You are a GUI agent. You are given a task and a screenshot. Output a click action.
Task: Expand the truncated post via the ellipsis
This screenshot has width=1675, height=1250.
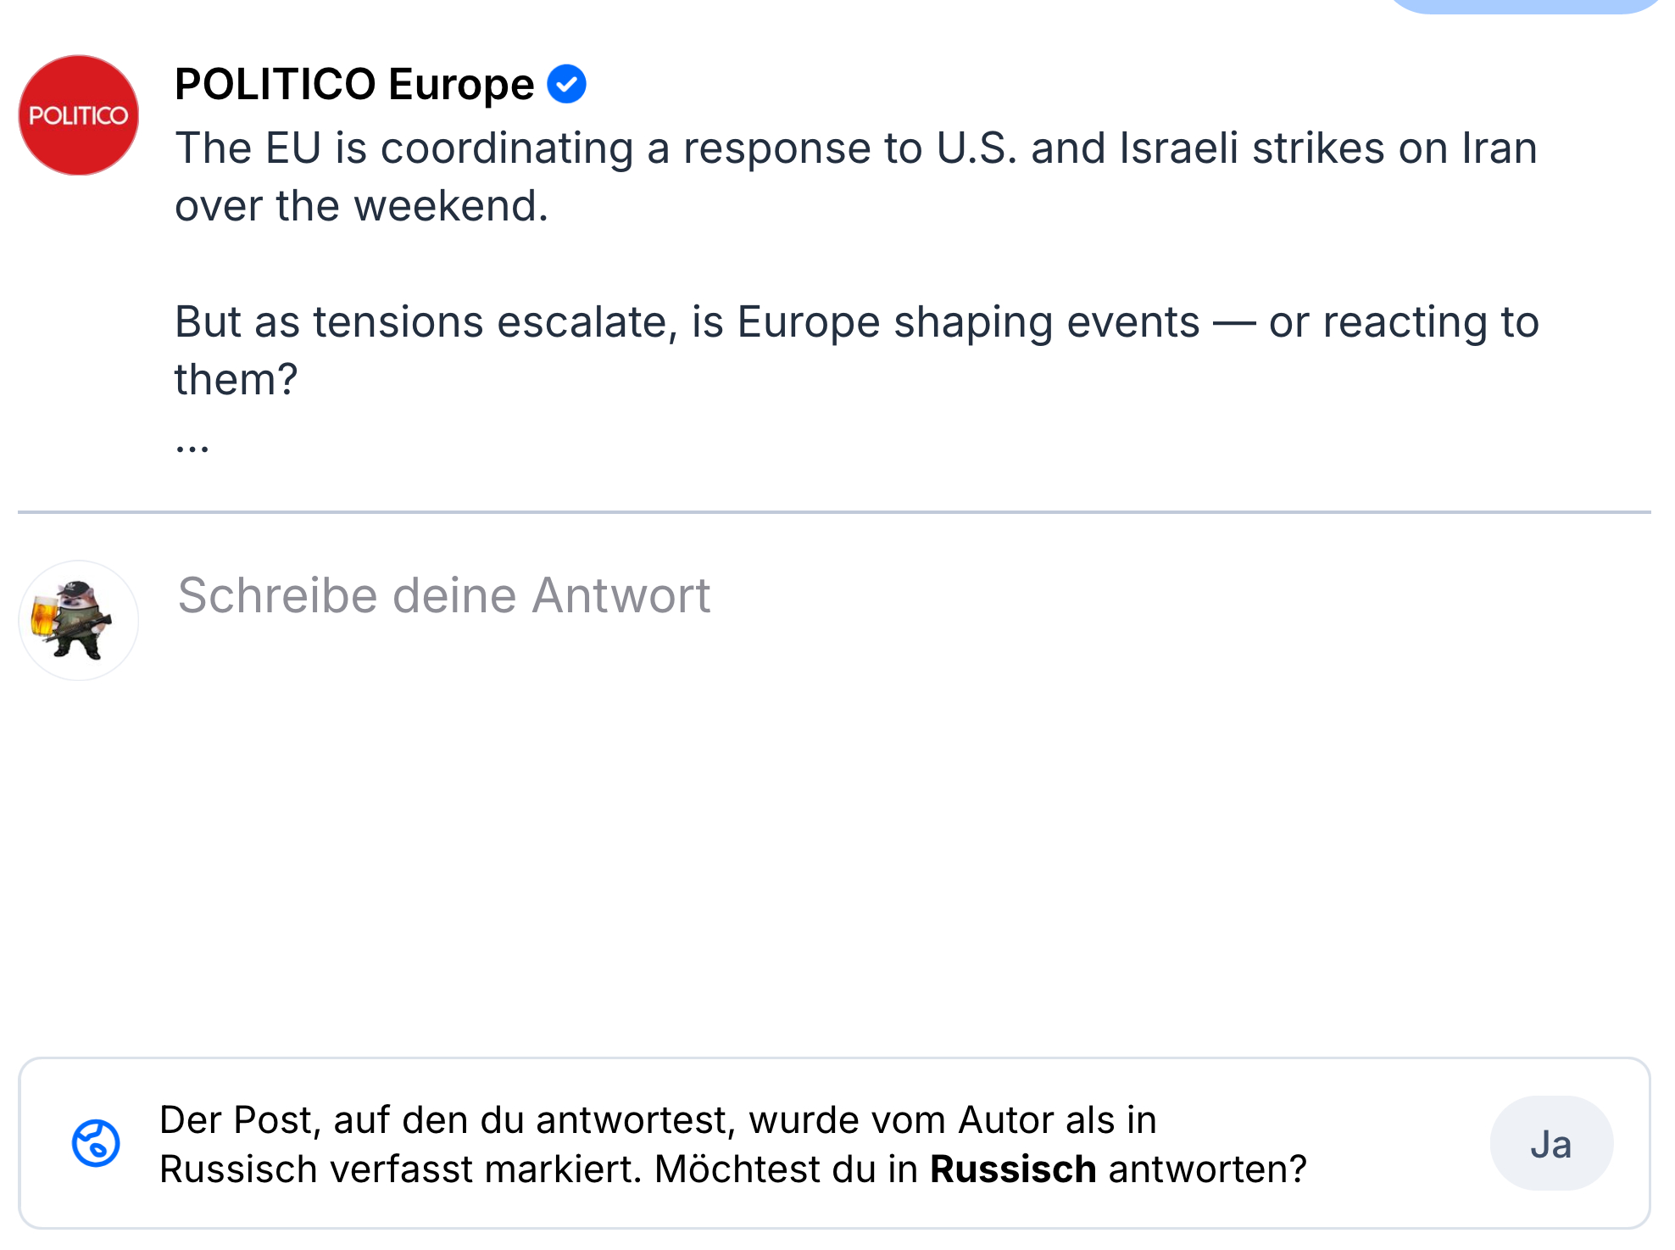192,445
